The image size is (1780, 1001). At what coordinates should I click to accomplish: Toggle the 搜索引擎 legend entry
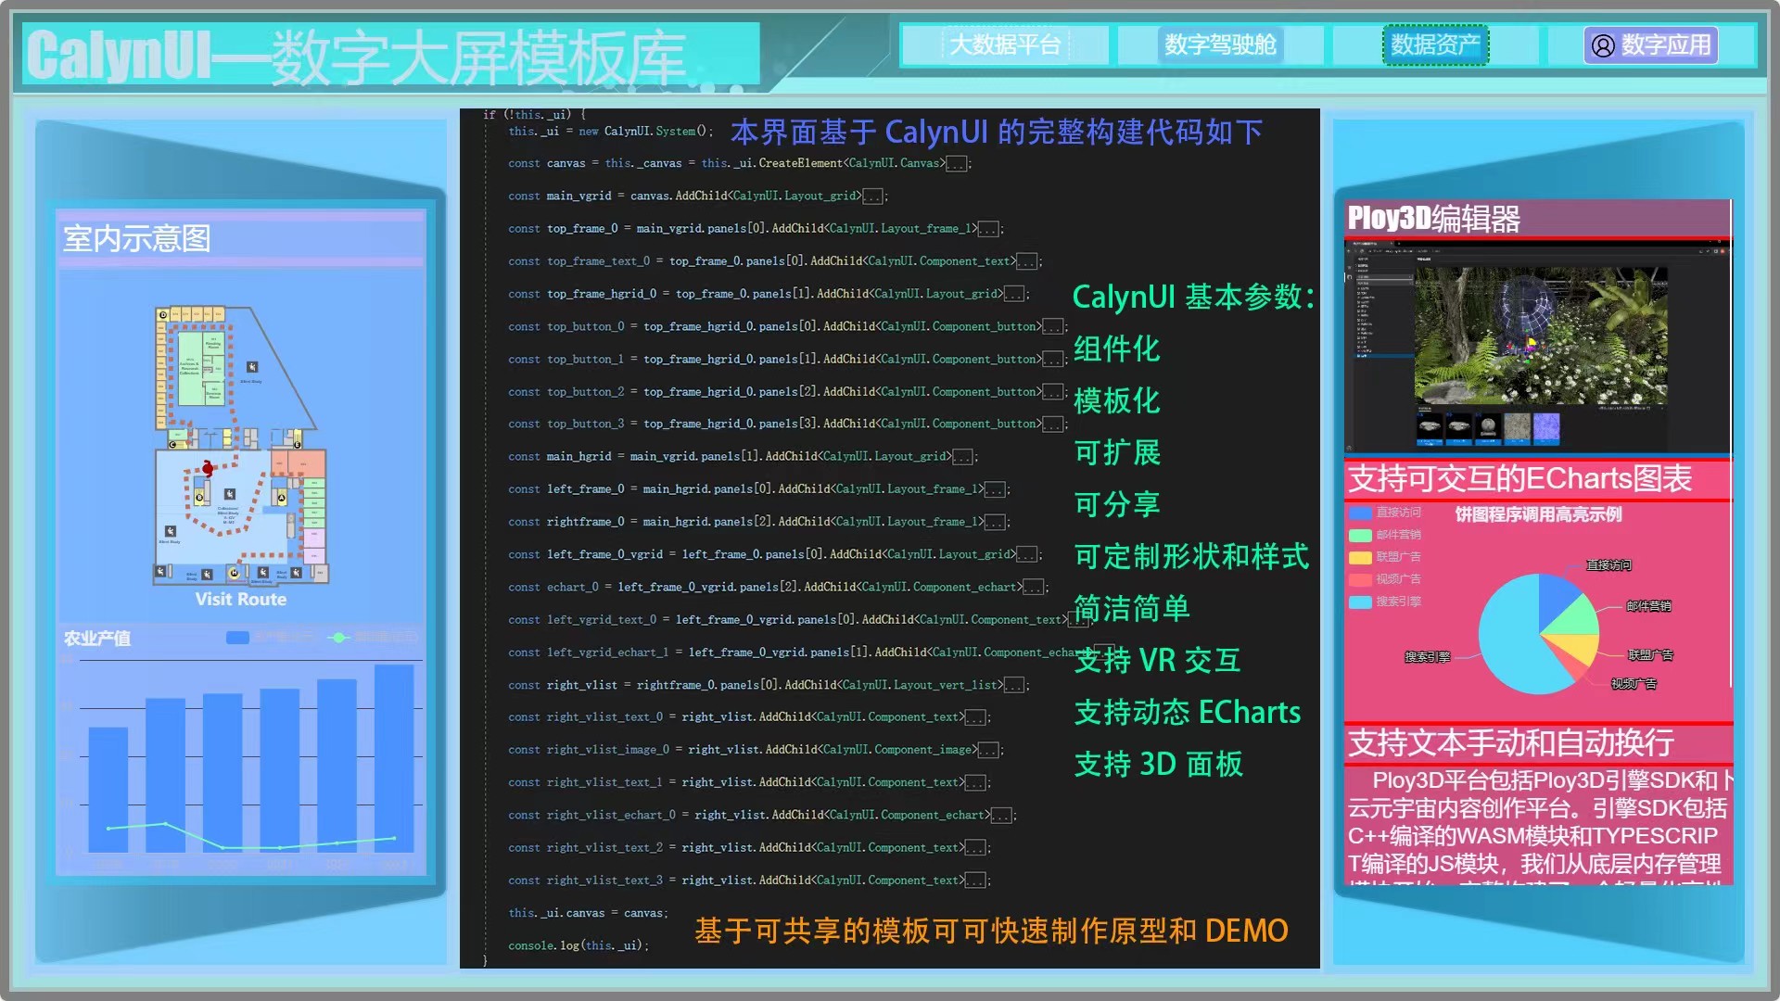(1385, 602)
